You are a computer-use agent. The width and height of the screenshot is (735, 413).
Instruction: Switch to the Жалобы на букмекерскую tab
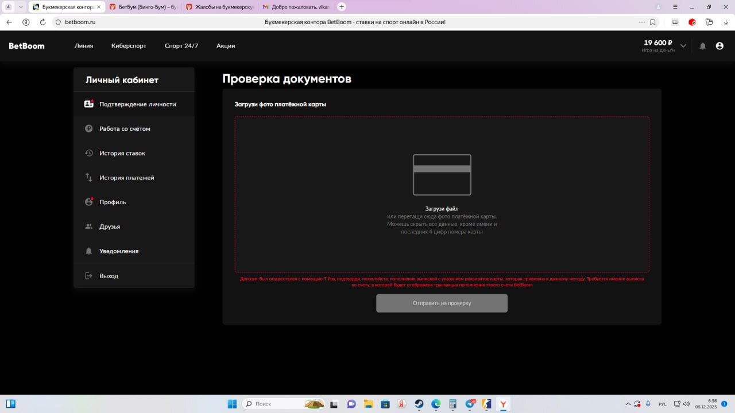click(220, 7)
